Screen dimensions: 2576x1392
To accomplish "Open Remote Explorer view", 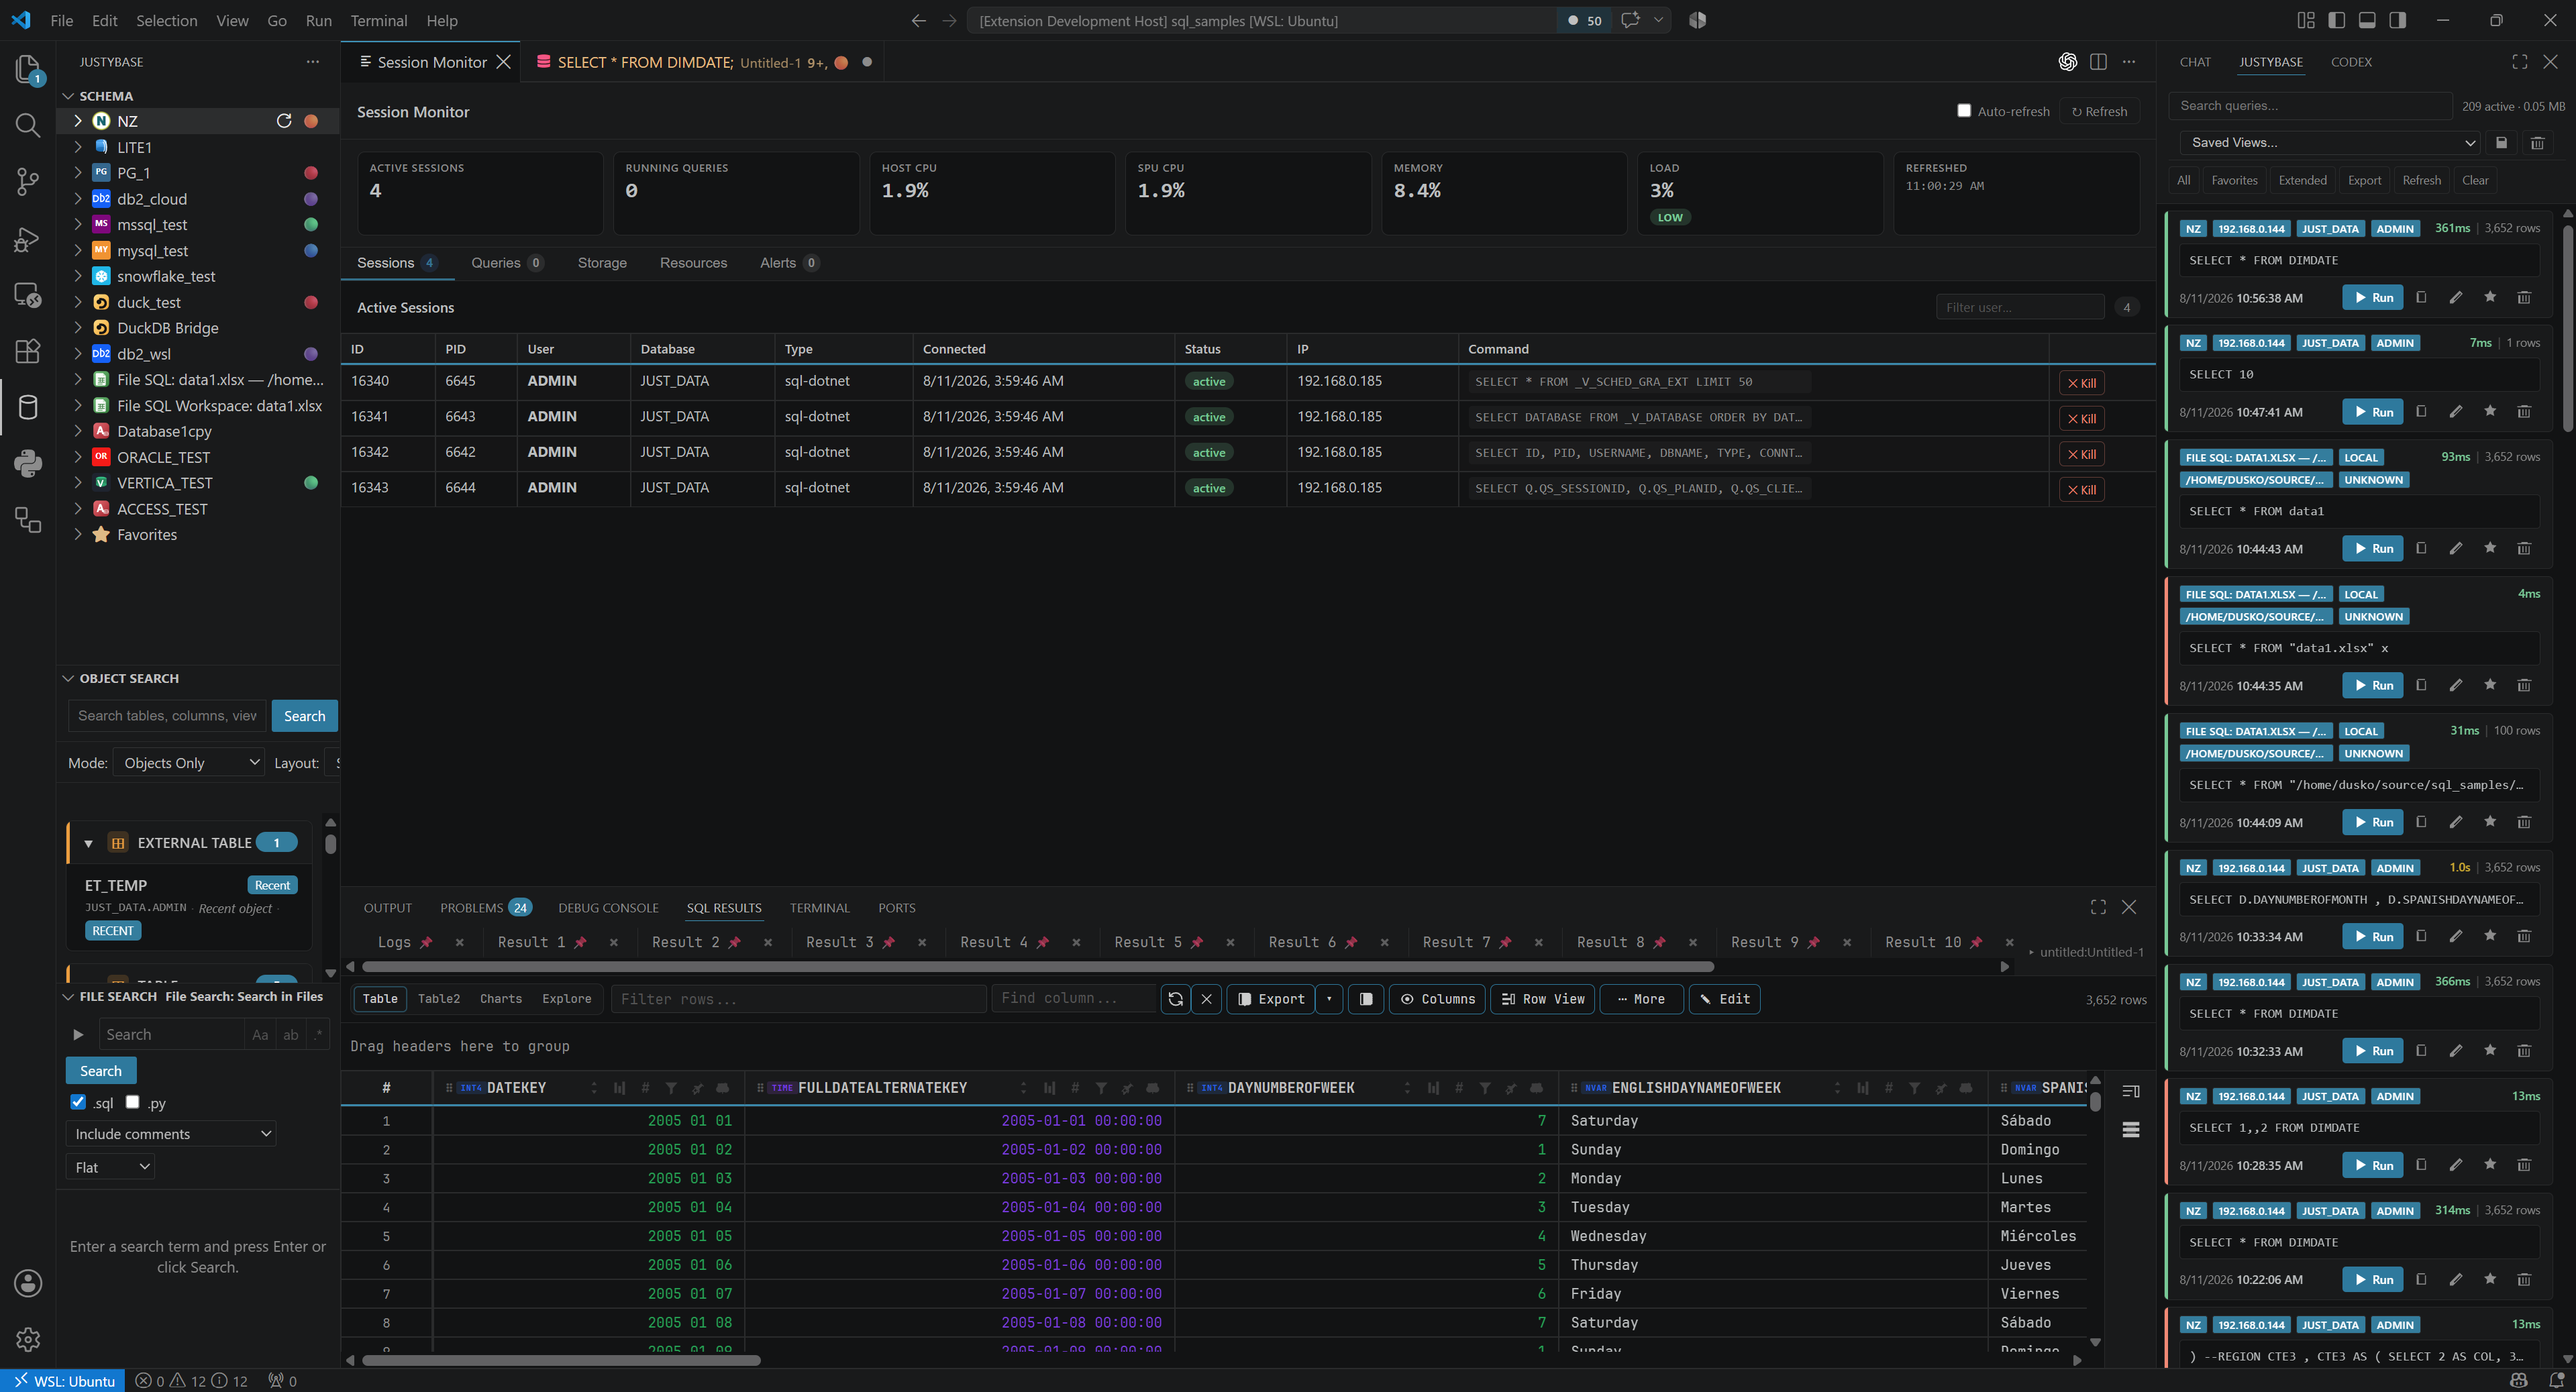I will [x=28, y=294].
